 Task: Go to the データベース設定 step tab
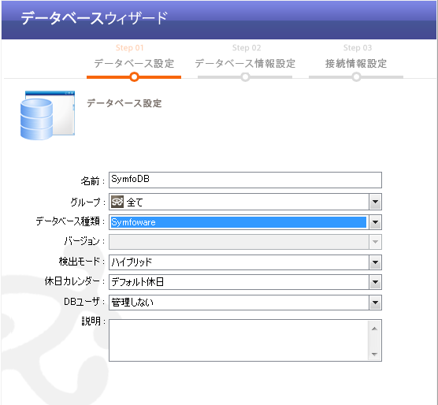[134, 63]
